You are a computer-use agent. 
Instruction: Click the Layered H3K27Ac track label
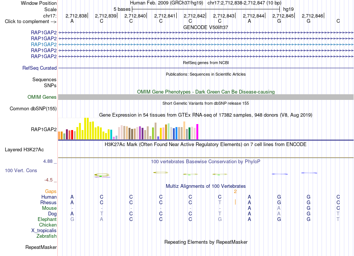[24, 150]
